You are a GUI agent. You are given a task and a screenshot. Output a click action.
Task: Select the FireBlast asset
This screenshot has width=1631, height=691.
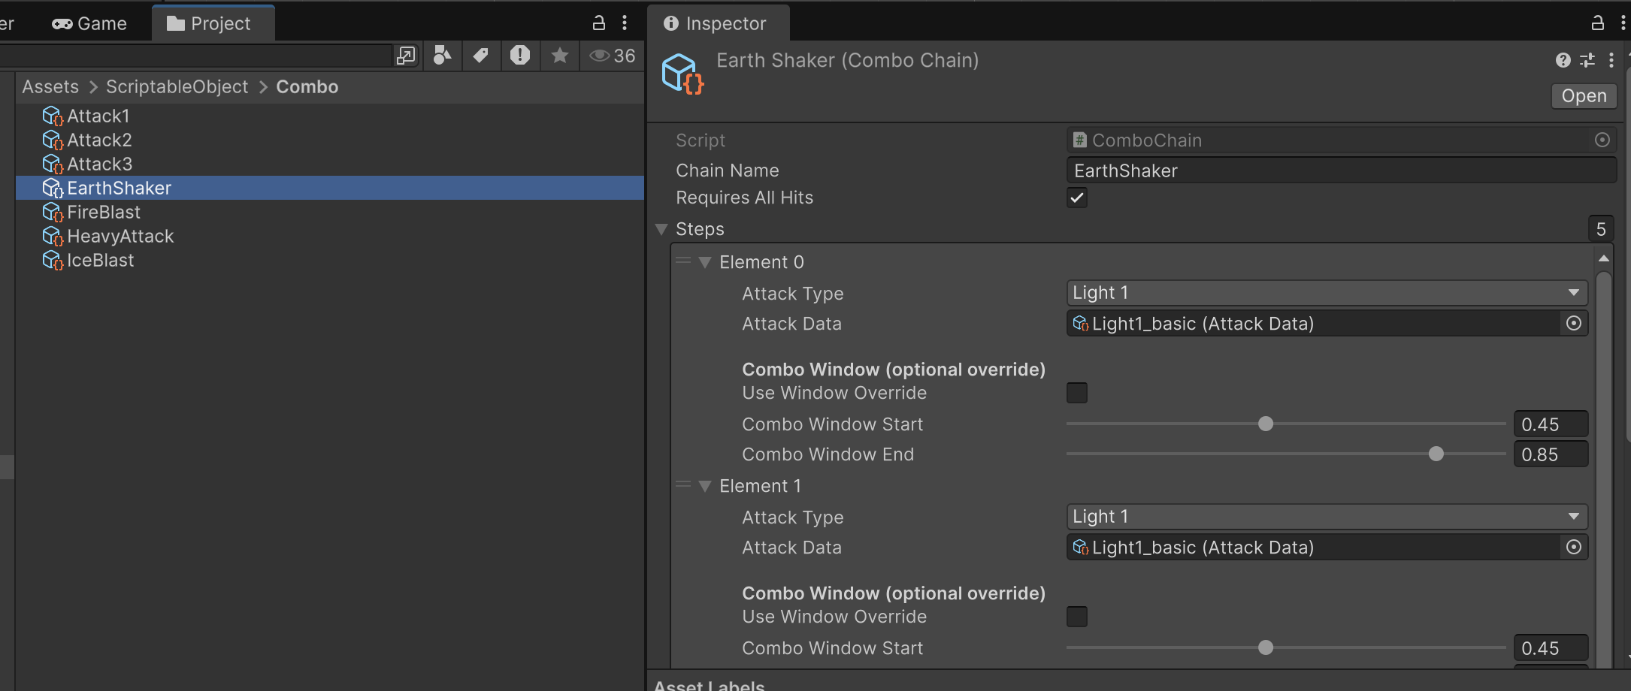104,213
